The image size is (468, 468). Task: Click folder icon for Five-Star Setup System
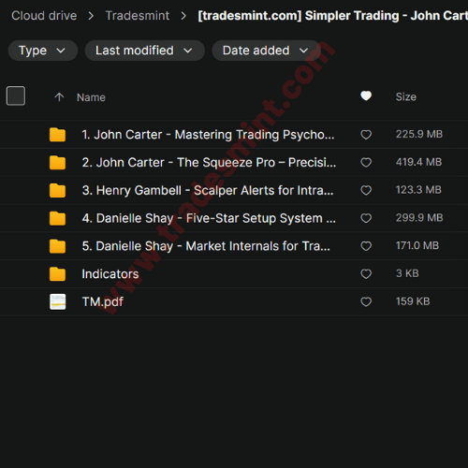(x=57, y=218)
